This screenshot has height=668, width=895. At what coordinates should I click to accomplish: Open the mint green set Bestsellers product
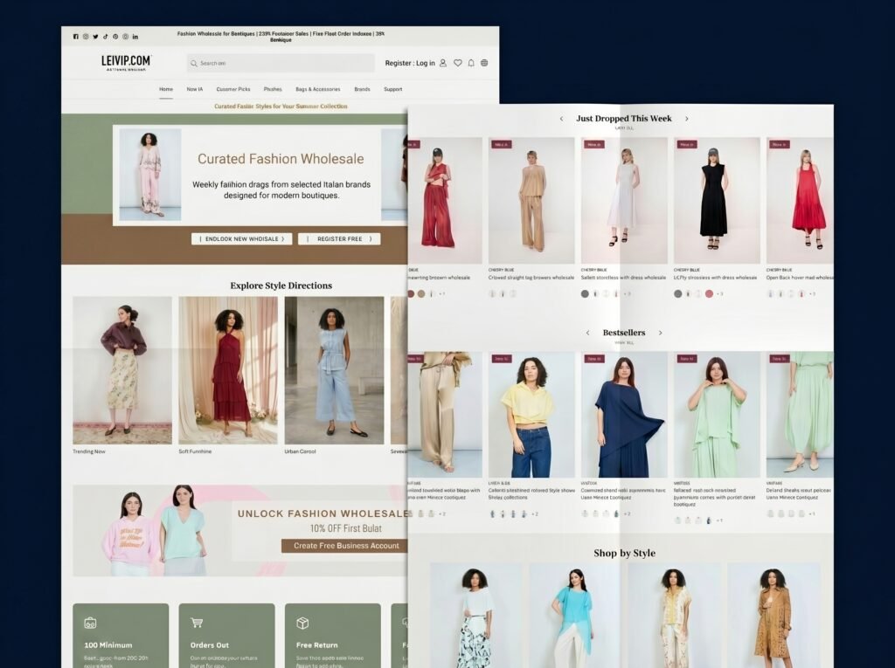coord(717,415)
